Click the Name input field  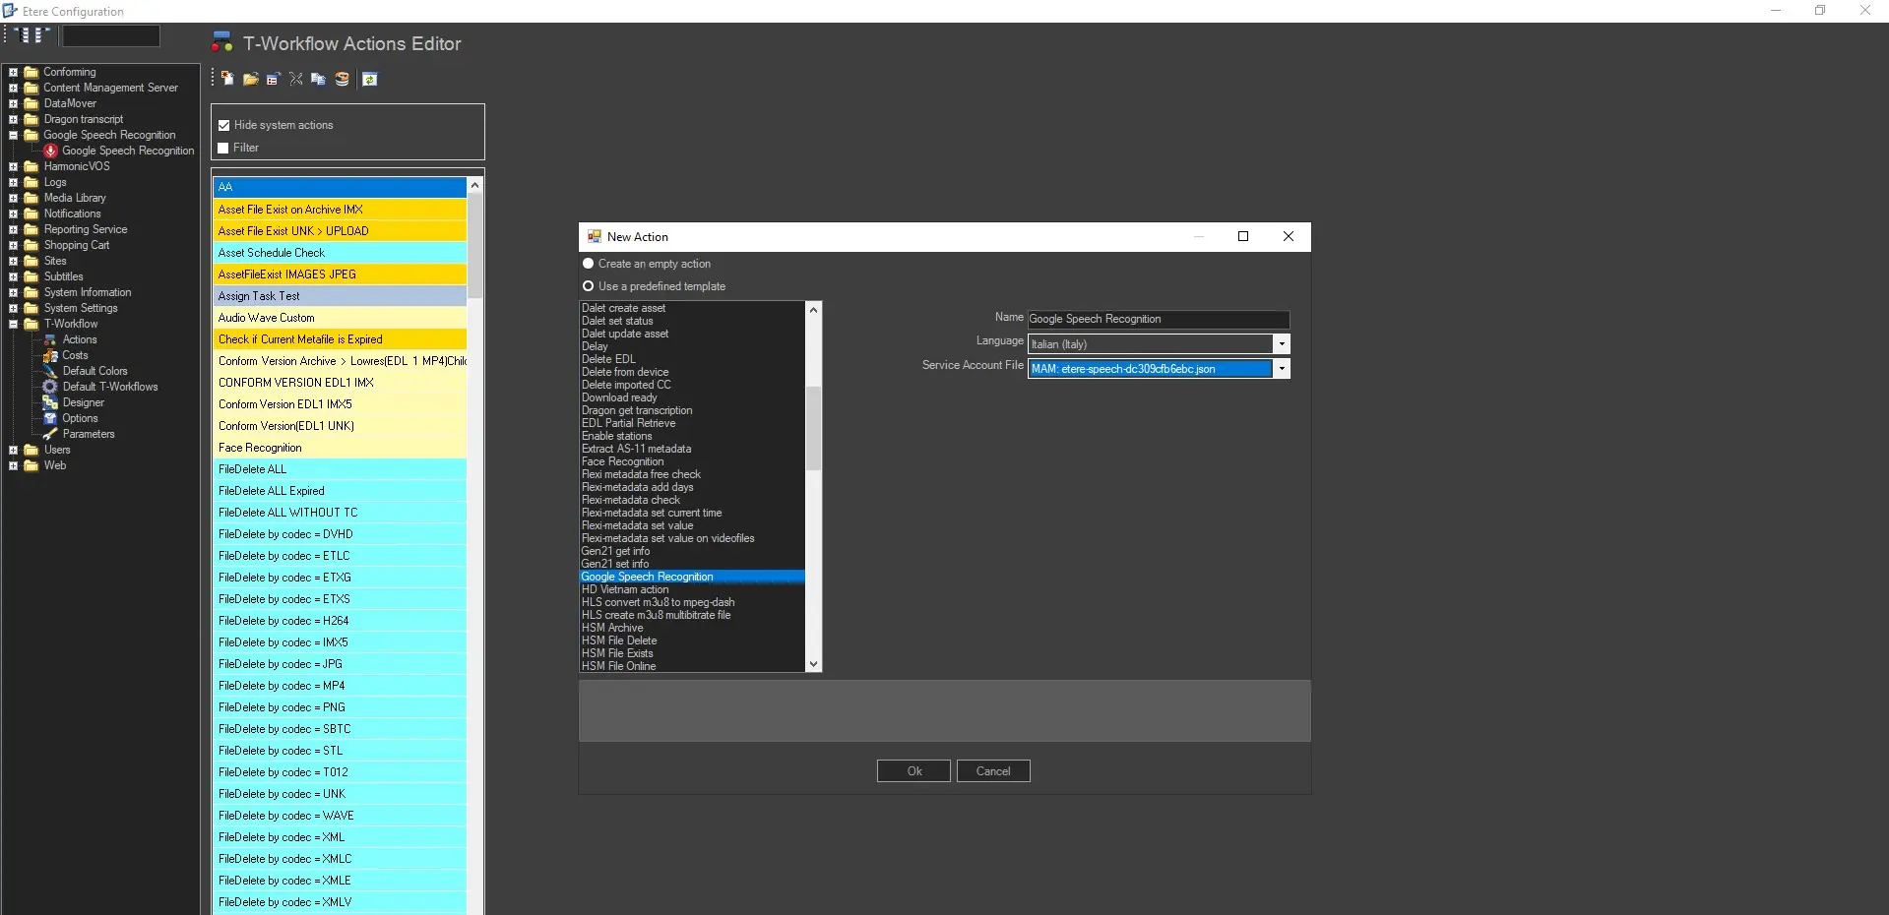pos(1157,319)
